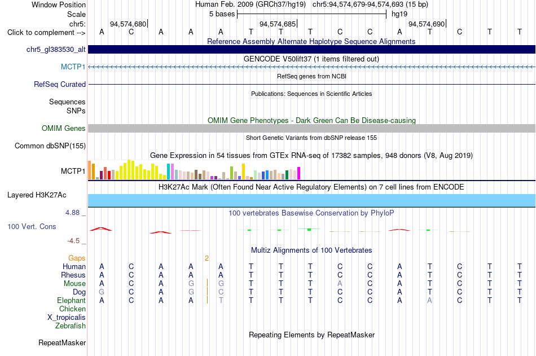The width and height of the screenshot is (536, 356).
Task: Open the RefSeq Curated track label
Action: coord(60,84)
